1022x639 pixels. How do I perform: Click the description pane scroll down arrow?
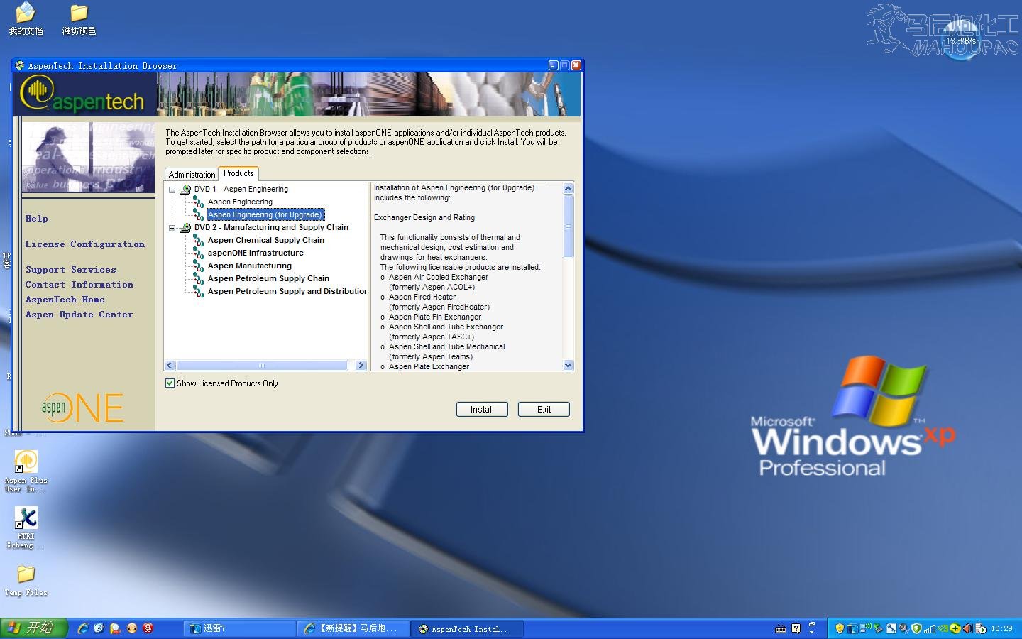click(x=568, y=366)
